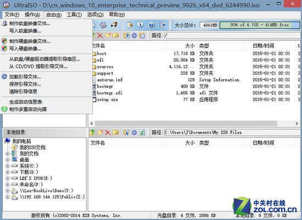Open the 文件(F) menu
Image resolution: width=302 pixels, height=220 pixels.
click(x=12, y=15)
